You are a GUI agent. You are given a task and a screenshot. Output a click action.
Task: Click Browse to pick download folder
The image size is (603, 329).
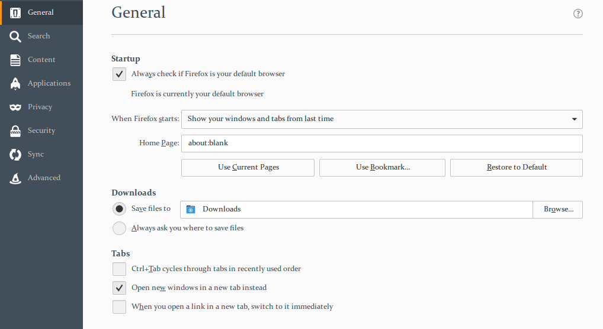click(558, 209)
